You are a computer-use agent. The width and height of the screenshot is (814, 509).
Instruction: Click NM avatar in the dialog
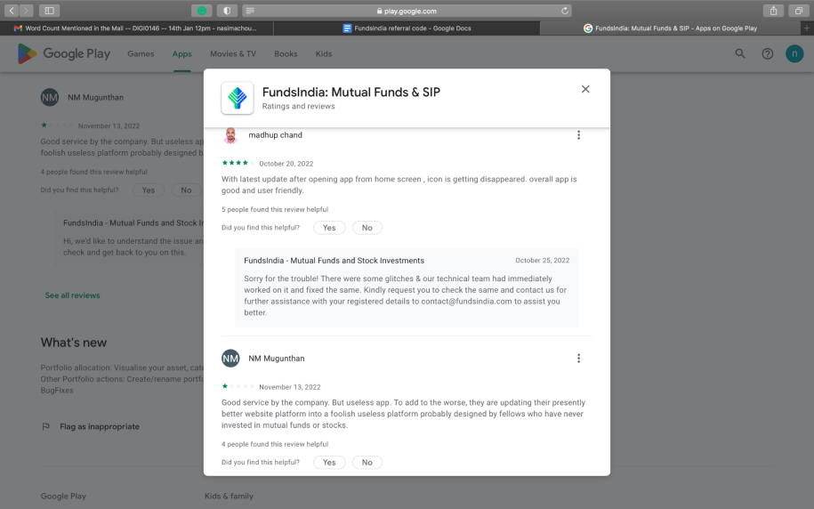point(230,359)
